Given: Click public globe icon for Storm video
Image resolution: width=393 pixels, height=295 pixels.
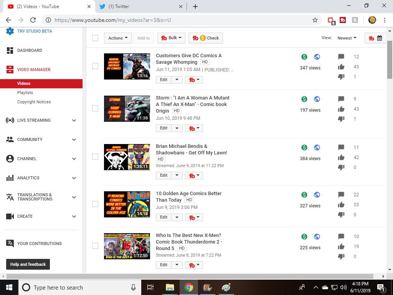Looking at the screenshot, I should point(317,99).
